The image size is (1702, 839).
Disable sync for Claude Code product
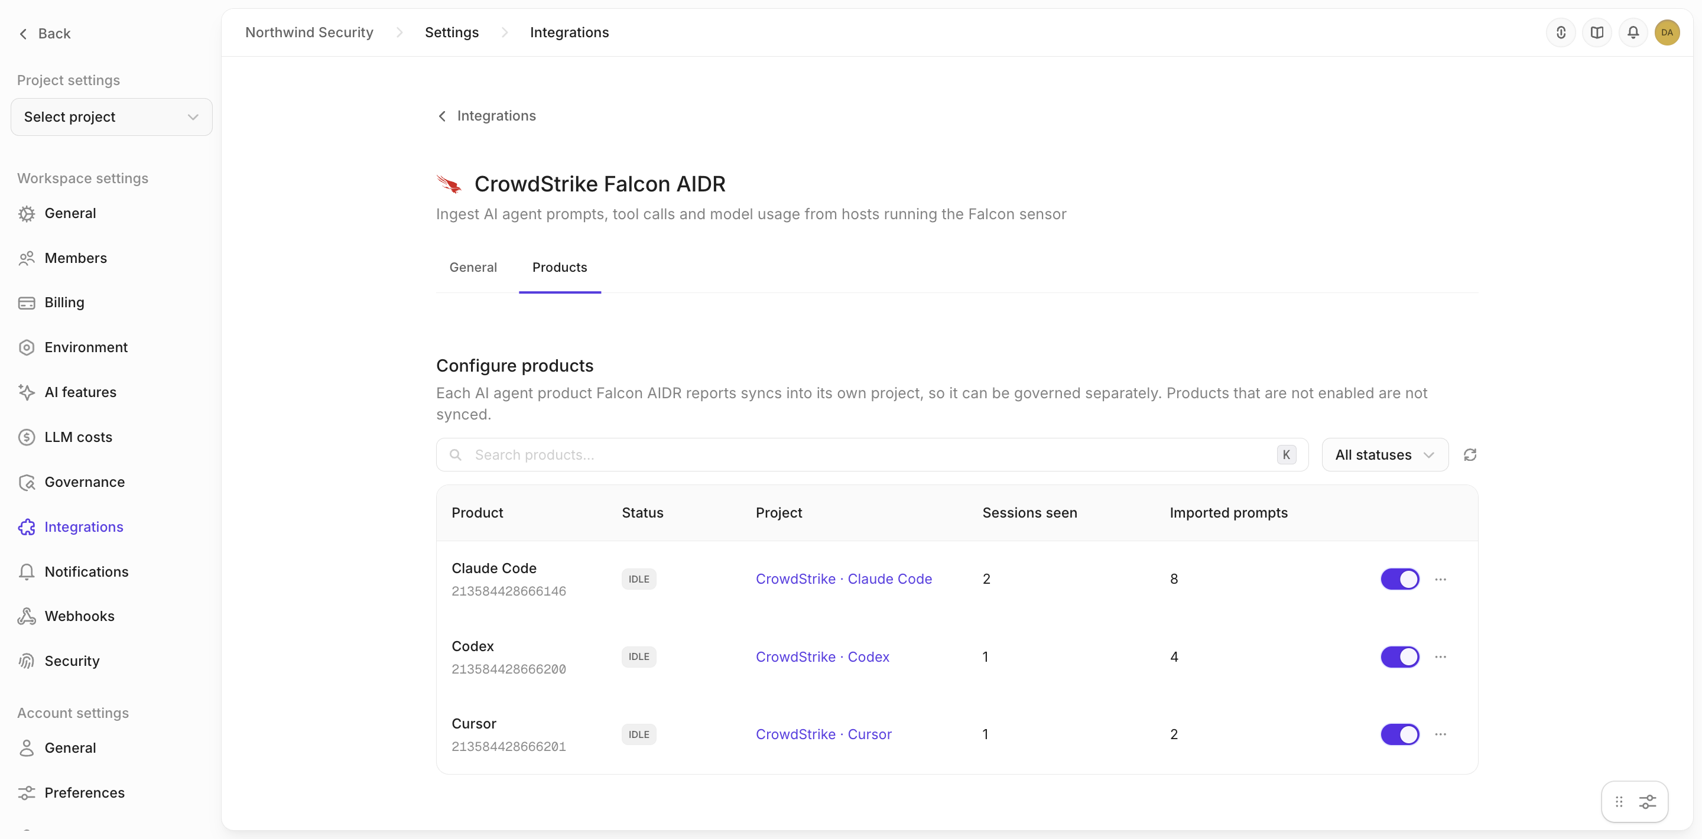click(x=1399, y=578)
